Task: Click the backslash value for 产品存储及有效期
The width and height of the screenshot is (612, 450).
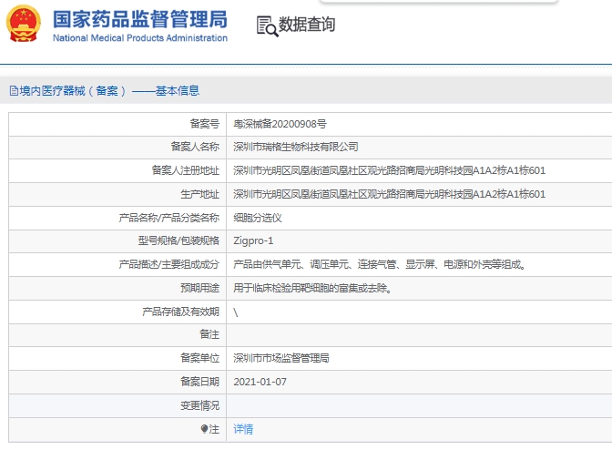Action: point(236,312)
